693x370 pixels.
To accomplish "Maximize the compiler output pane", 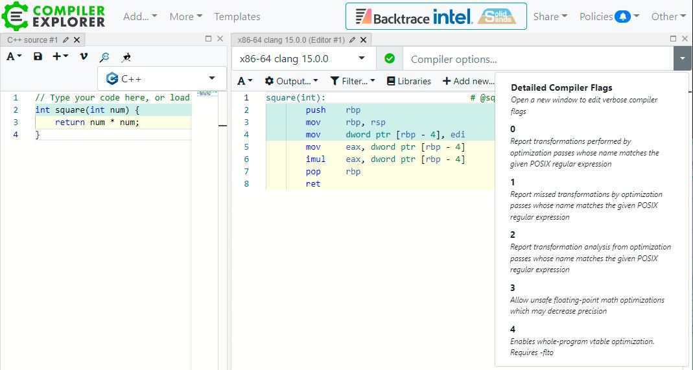I will (673, 39).
